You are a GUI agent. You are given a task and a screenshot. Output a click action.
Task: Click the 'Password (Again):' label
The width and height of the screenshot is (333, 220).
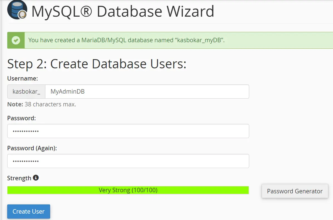pos(32,148)
